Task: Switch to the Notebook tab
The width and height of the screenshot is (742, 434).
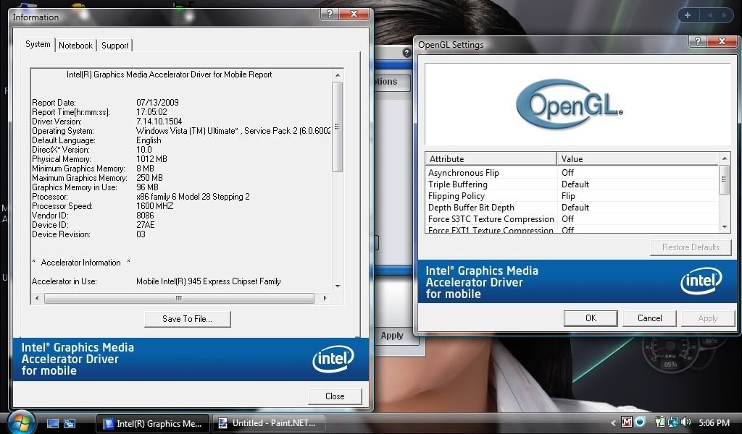Action: coord(75,46)
